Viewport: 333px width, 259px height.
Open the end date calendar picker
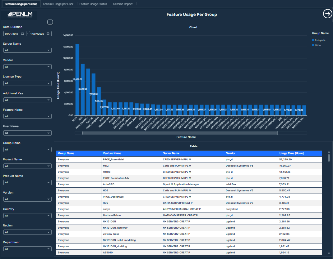(x=48, y=33)
